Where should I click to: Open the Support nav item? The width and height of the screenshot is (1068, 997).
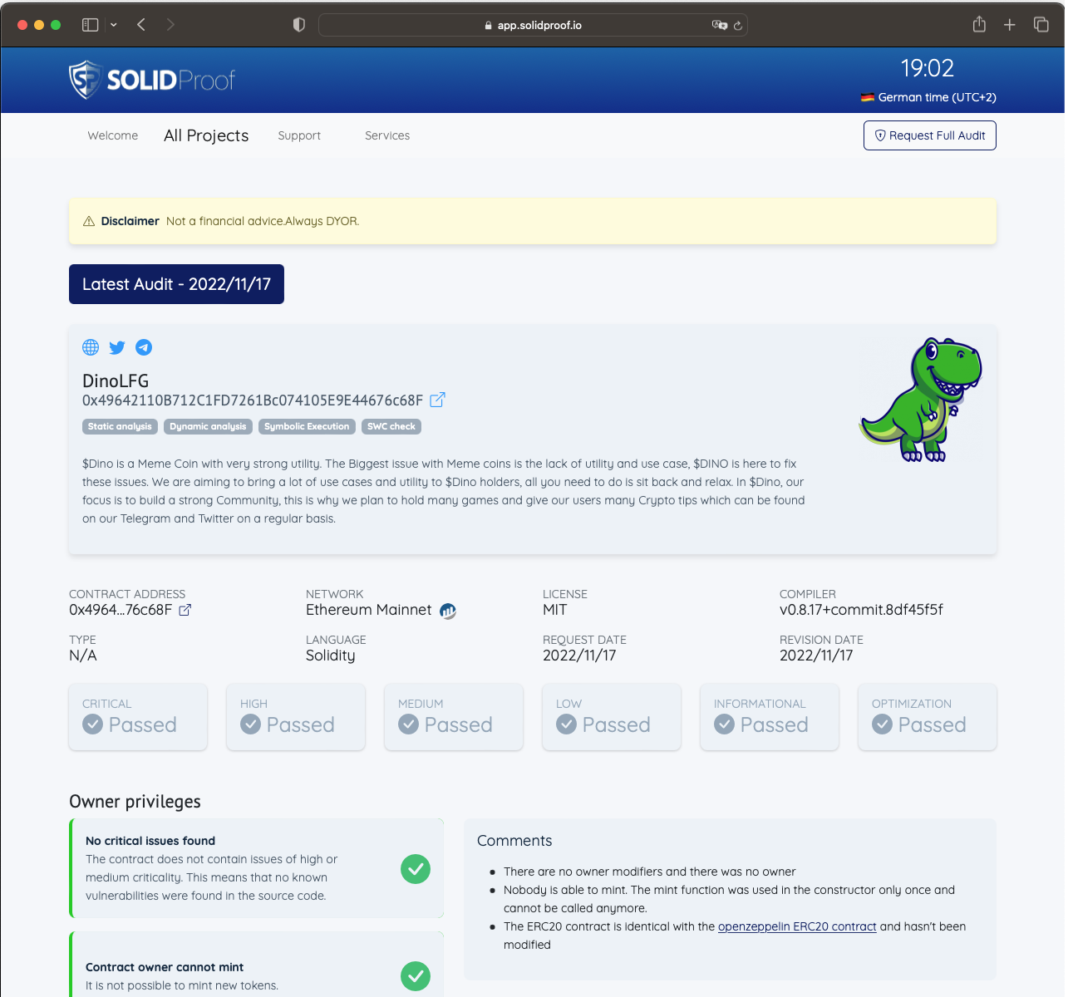[299, 135]
